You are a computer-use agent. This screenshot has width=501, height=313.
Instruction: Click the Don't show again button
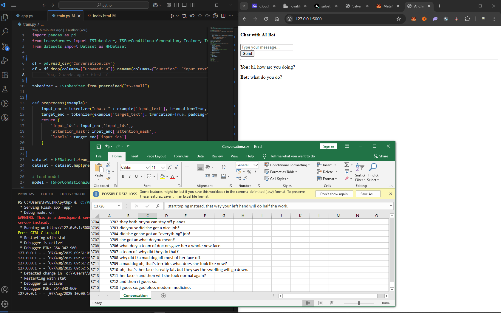click(334, 194)
